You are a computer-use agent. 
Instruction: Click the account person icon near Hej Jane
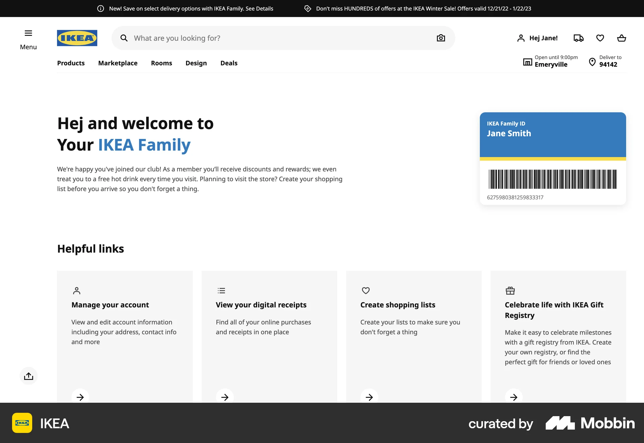521,38
